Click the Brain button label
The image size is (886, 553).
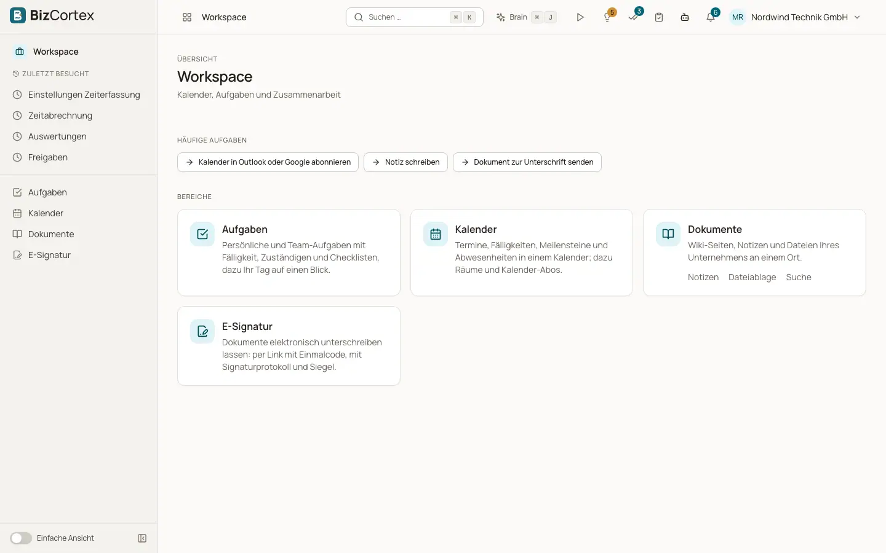tap(518, 17)
